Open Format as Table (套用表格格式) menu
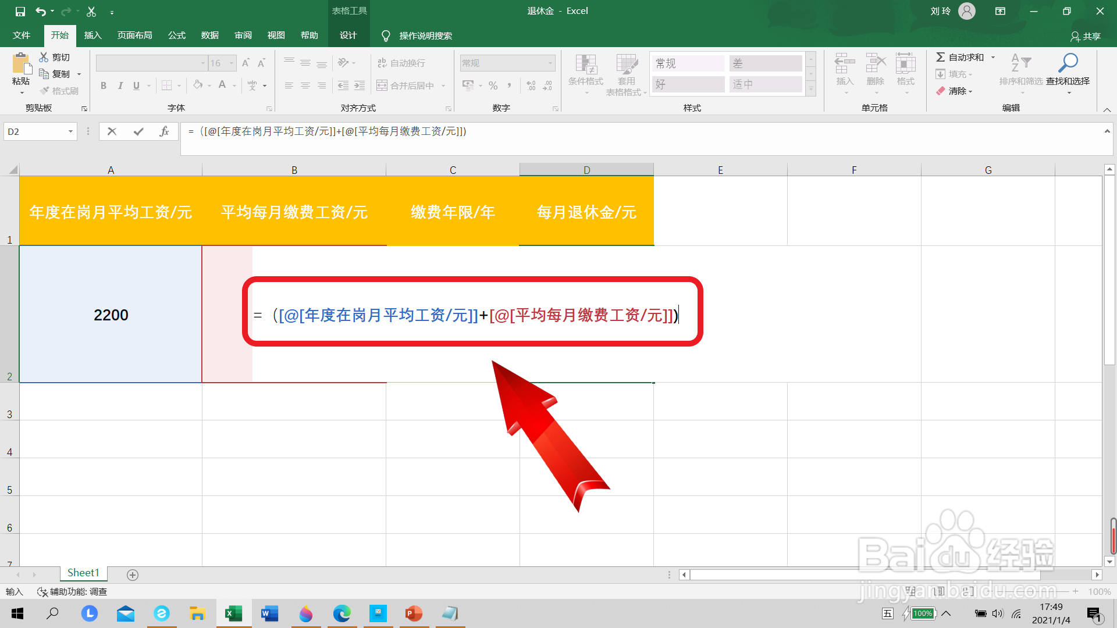 point(627,74)
